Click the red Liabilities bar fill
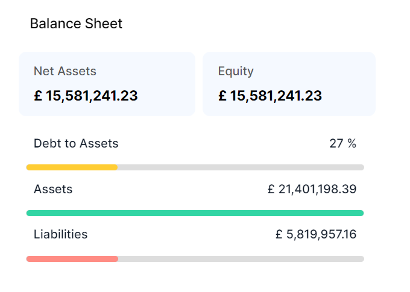The height and width of the screenshot is (292, 410). [72, 259]
